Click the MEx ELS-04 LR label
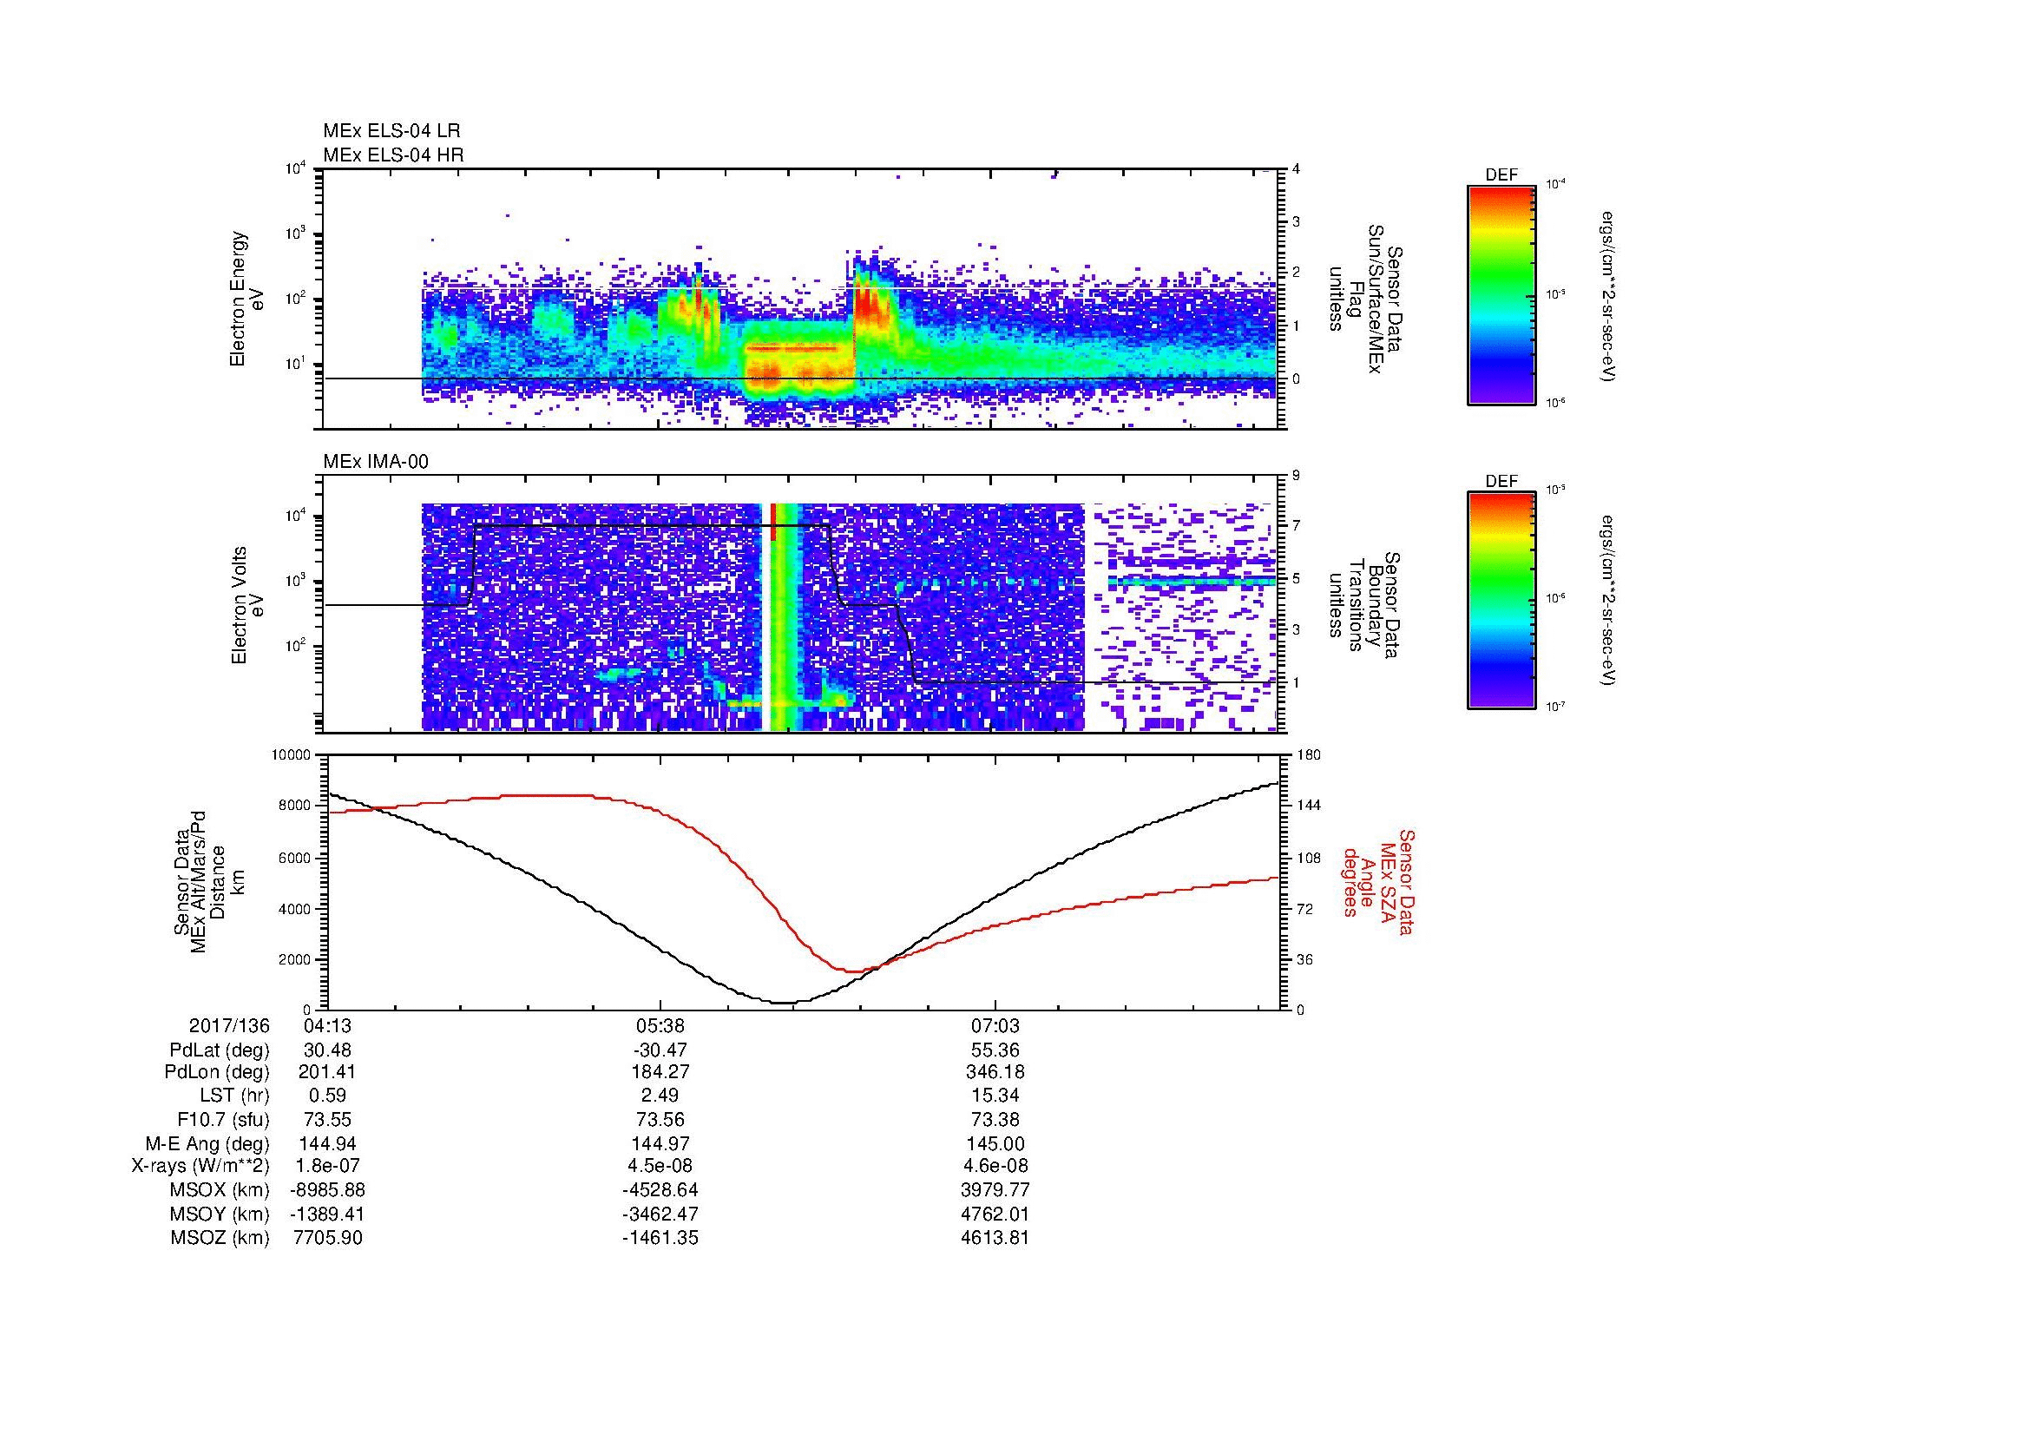This screenshot has height=1435, width=2030. coord(391,131)
